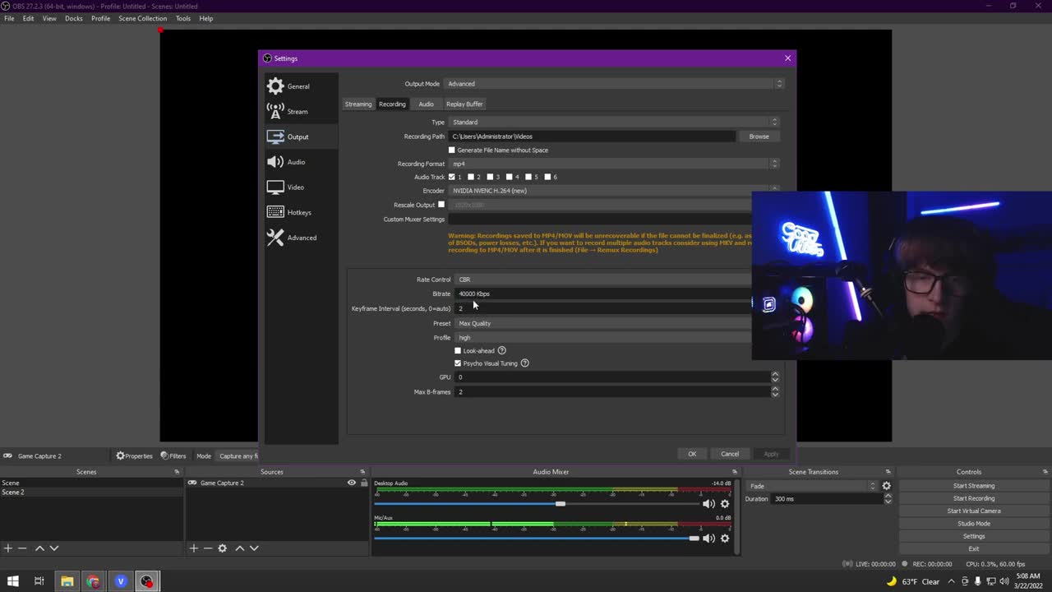
Task: Disable Psycho Visual Tuning checkbox
Action: (x=458, y=363)
